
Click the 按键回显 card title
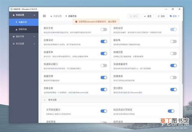118,52
